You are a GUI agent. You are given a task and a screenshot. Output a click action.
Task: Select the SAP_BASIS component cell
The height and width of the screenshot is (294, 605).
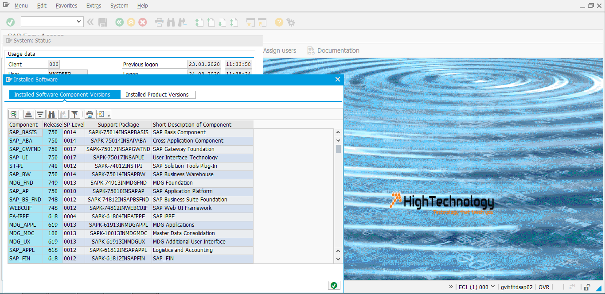[x=25, y=132]
